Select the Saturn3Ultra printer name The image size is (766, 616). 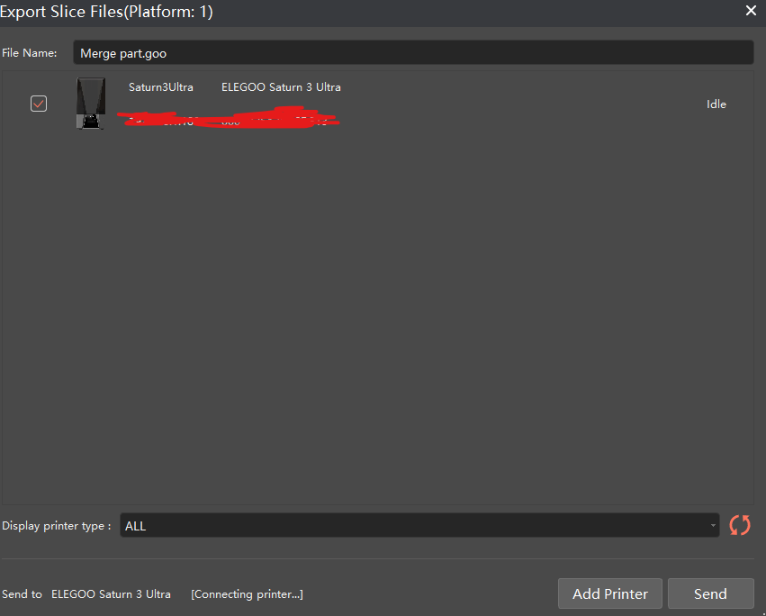[x=161, y=87]
